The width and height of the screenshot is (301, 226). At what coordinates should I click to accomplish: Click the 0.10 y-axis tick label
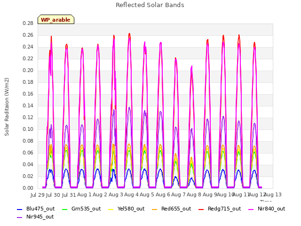(x=28, y=129)
